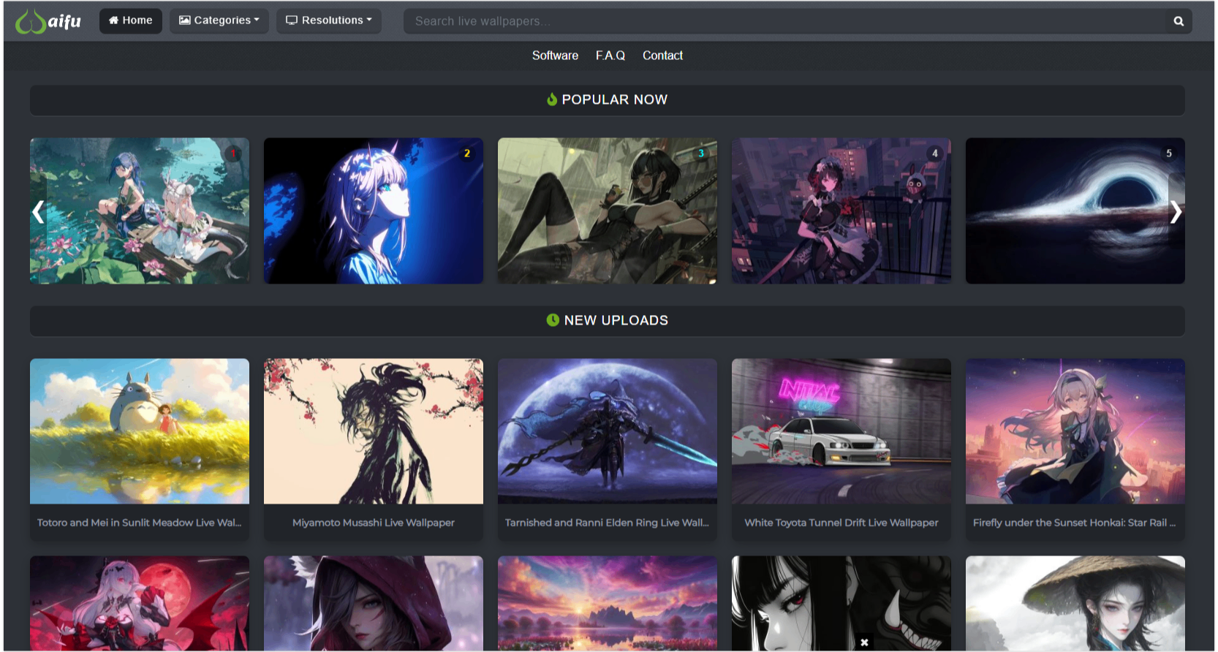This screenshot has height=652, width=1218.
Task: Open the sunset mountain lake thumbnail
Action: pyautogui.click(x=608, y=603)
